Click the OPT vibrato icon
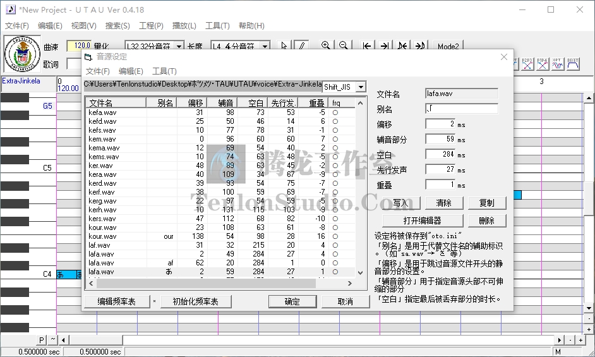Image resolution: width=595 pixels, height=357 pixels. click(x=558, y=64)
